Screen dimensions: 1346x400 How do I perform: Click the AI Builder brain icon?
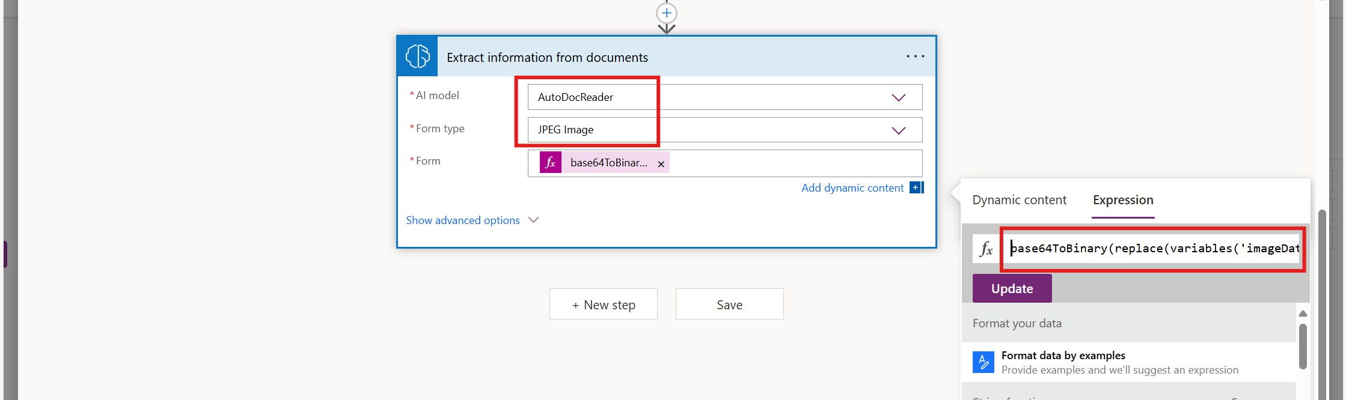(417, 56)
